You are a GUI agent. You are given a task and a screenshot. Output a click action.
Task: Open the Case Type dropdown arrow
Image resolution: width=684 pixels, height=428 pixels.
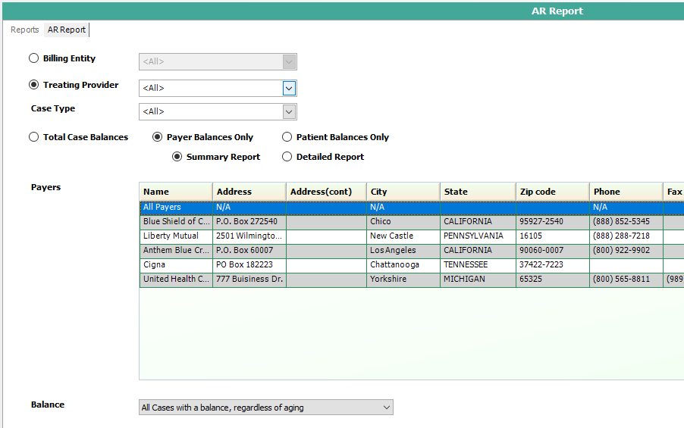click(289, 112)
